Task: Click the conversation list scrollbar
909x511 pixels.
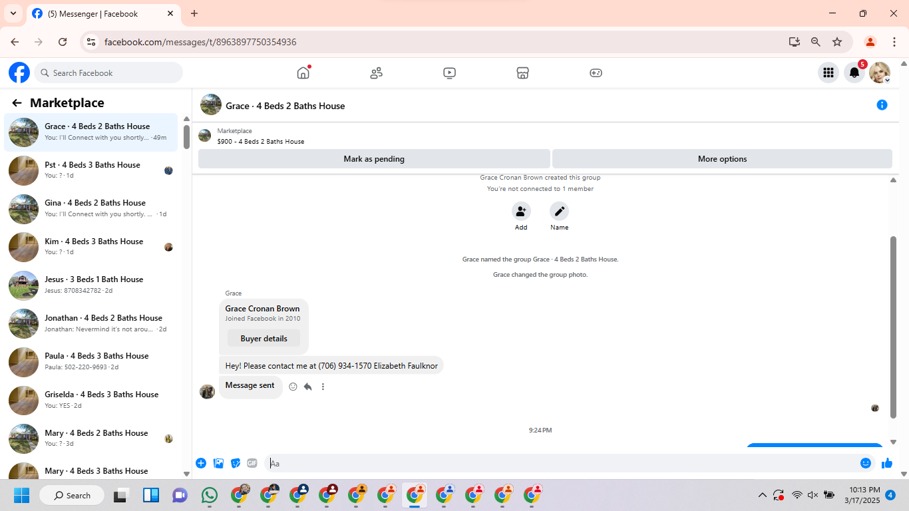Action: [186, 137]
